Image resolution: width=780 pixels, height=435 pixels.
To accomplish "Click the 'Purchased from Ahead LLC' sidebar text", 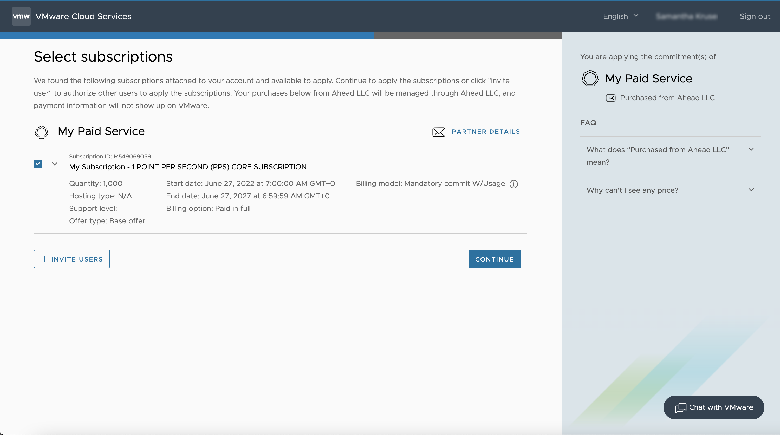I will click(667, 98).
